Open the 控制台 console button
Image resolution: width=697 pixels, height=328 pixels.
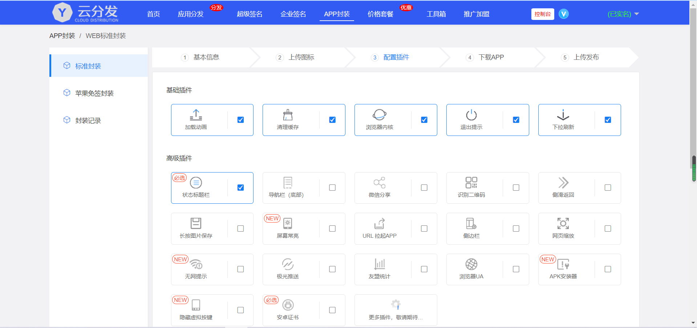(542, 14)
